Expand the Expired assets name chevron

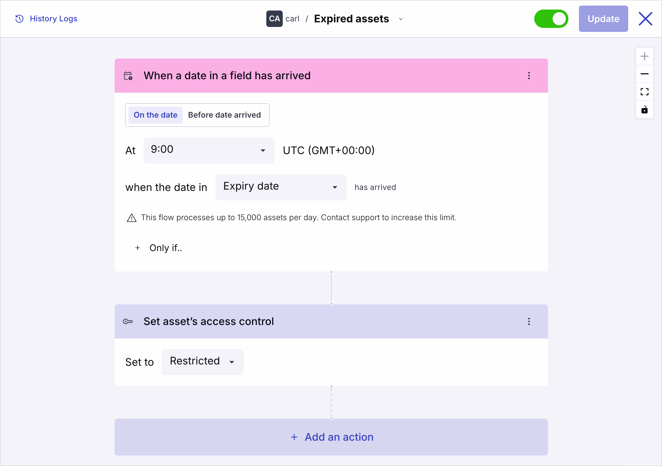401,19
